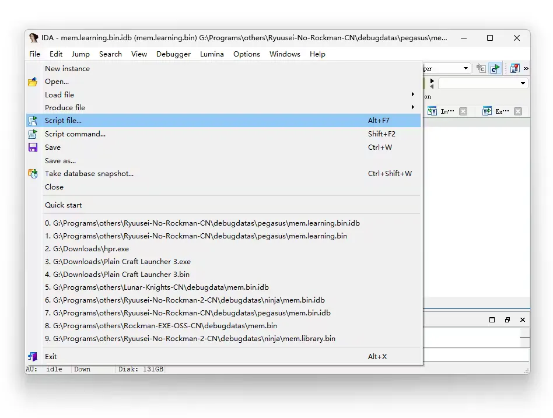Click the empty combo box below debugger dropdown
Viewport: 553px width, 418px height.
(482, 83)
